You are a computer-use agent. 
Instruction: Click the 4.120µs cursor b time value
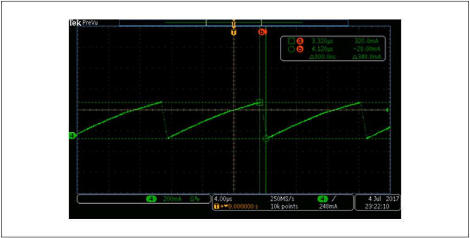coord(322,49)
